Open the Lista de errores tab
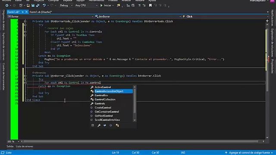276x155 pixels. point(25,146)
